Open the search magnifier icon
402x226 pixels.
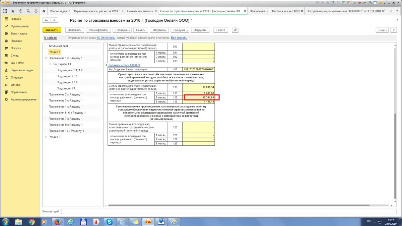coord(28,11)
